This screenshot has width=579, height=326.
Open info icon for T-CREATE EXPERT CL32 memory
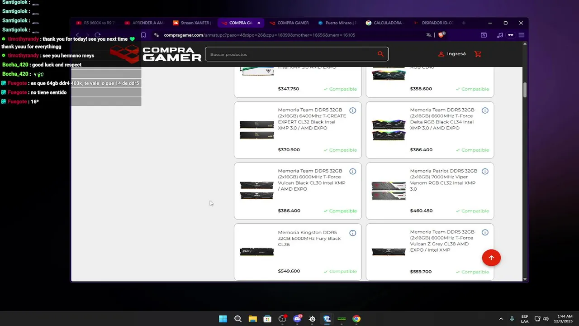click(352, 110)
